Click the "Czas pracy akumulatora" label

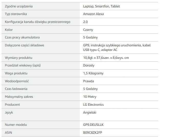(22, 37)
